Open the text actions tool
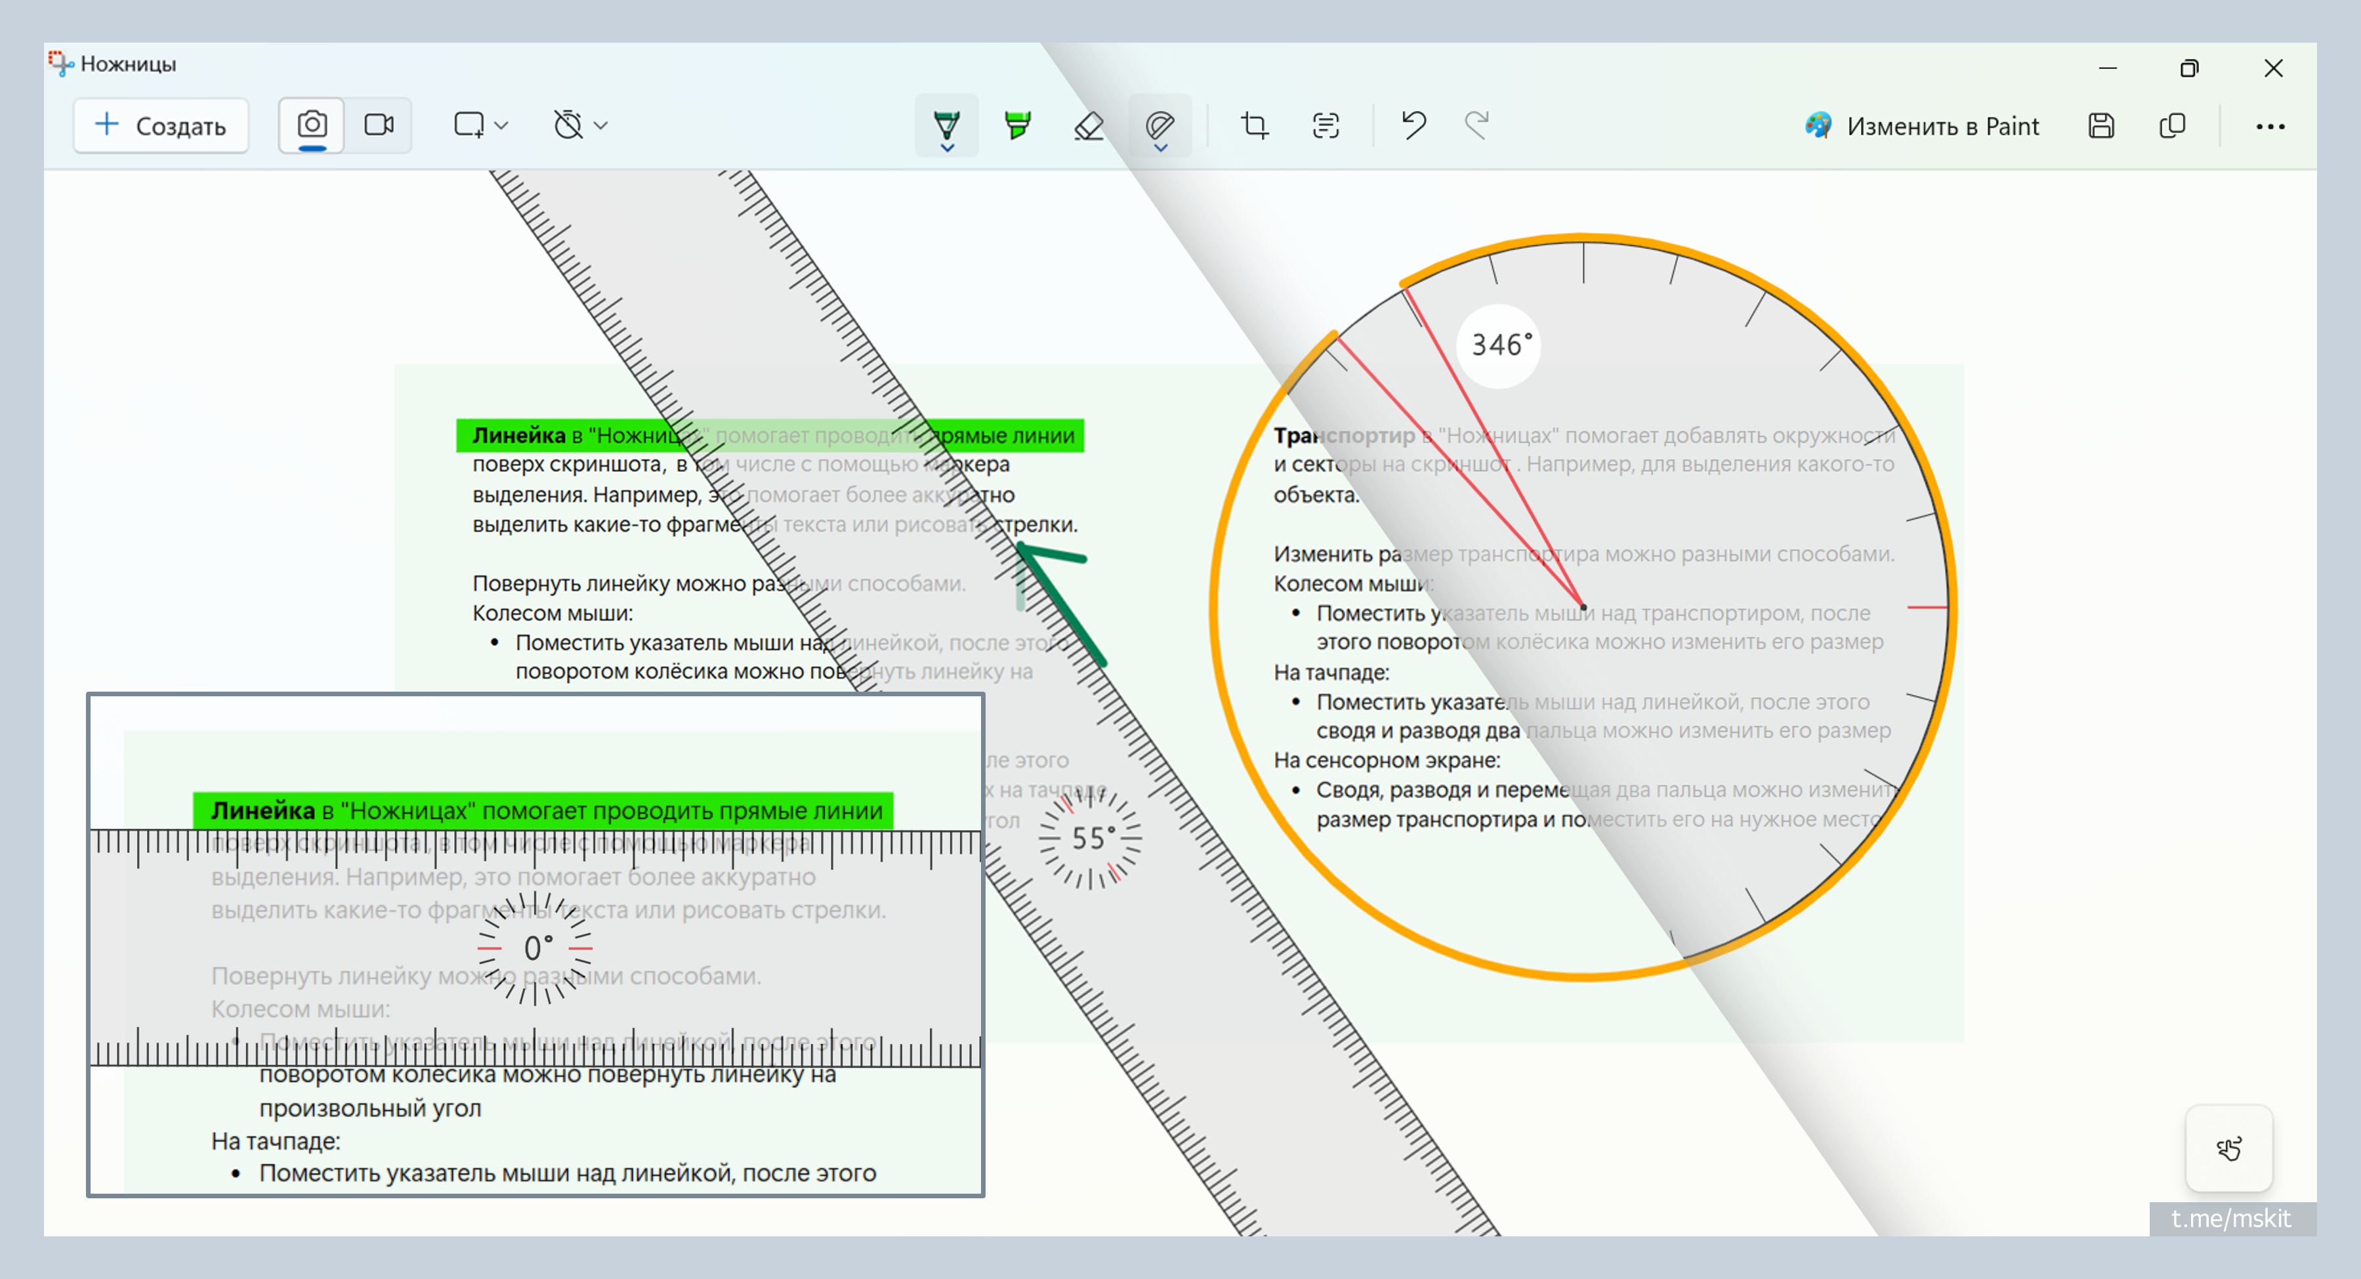This screenshot has height=1279, width=2361. tap(1326, 125)
